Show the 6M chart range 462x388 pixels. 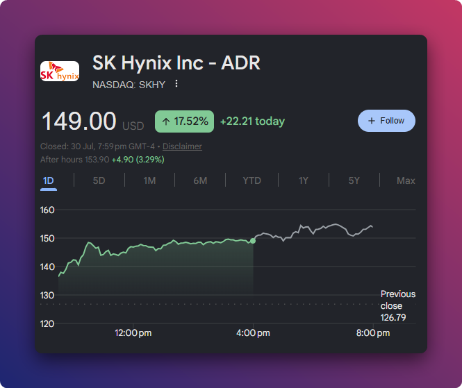pyautogui.click(x=200, y=180)
